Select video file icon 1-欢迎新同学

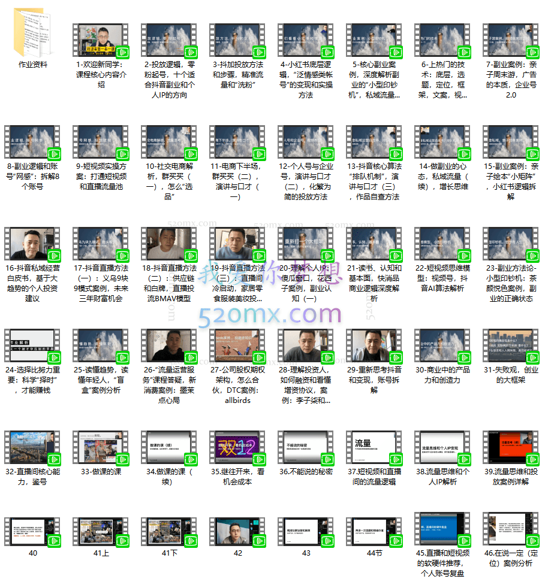coord(101,40)
